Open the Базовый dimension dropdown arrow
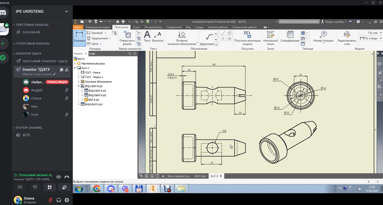This screenshot has width=383, height=205. (x=105, y=33)
